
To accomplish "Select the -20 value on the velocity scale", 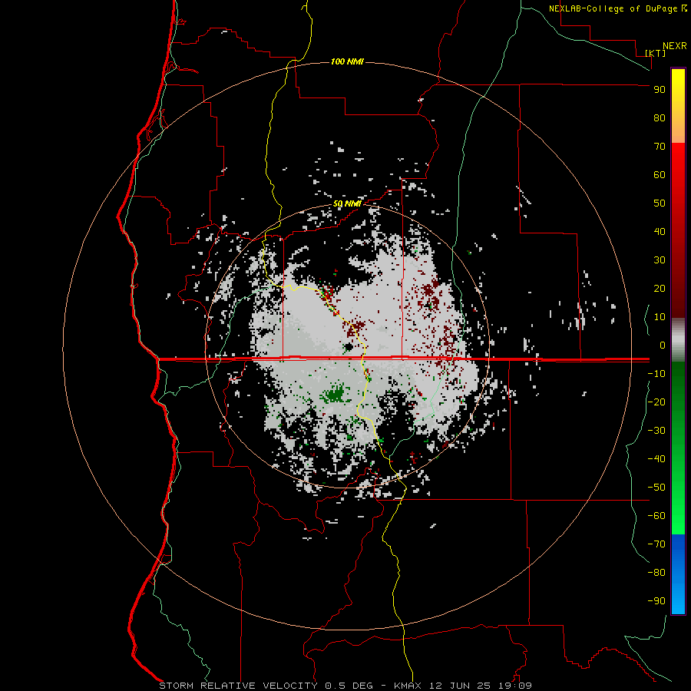I will (656, 402).
